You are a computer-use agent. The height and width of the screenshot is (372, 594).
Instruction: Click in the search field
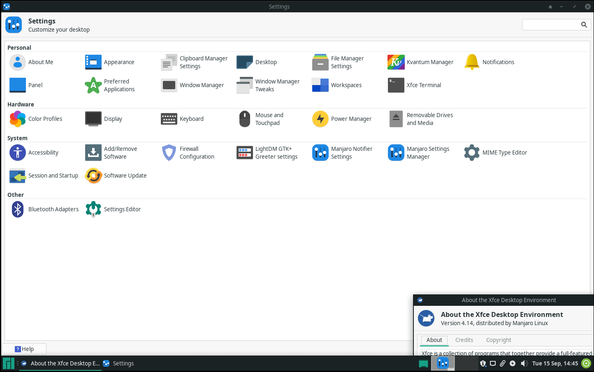(x=551, y=24)
